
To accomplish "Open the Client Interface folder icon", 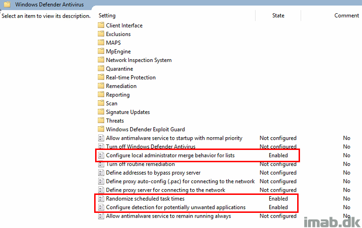I will pos(101,25).
